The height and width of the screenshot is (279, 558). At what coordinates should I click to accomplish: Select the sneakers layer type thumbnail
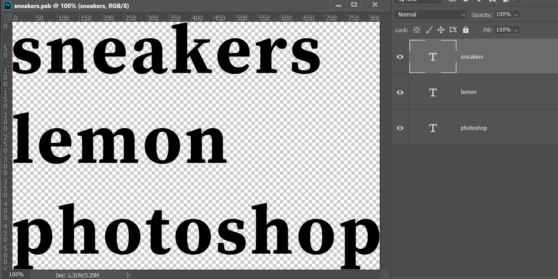433,57
